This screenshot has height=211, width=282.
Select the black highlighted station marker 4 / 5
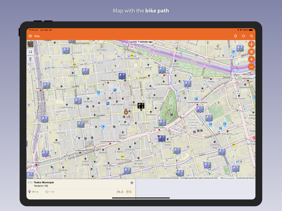141,106
